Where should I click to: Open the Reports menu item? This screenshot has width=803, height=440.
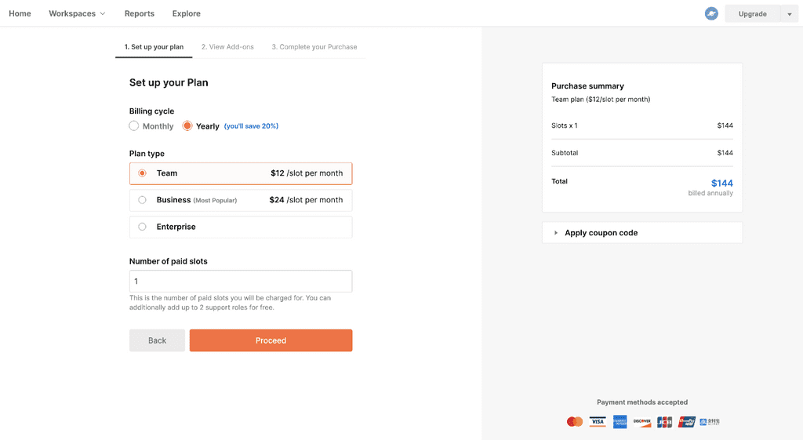pyautogui.click(x=140, y=14)
